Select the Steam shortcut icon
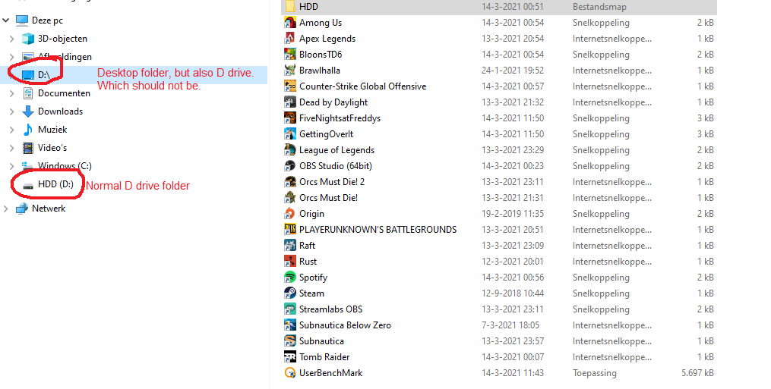This screenshot has height=389, width=771. click(290, 293)
